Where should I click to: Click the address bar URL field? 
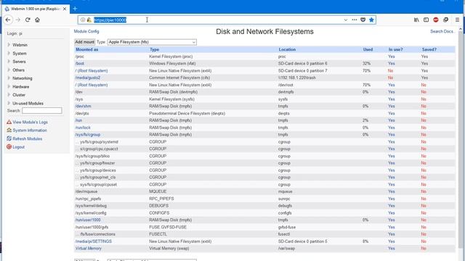(x=227, y=20)
